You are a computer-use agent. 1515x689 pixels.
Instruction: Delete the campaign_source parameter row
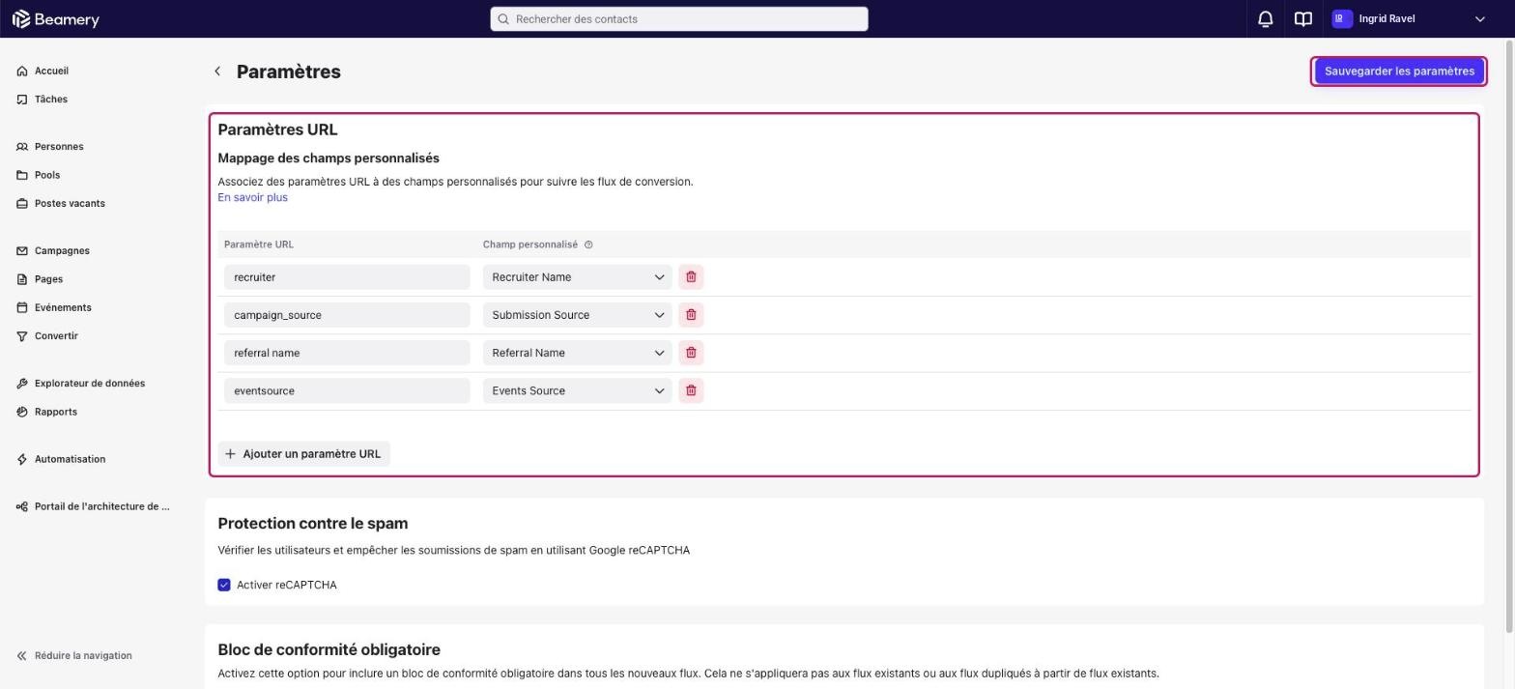coord(691,315)
